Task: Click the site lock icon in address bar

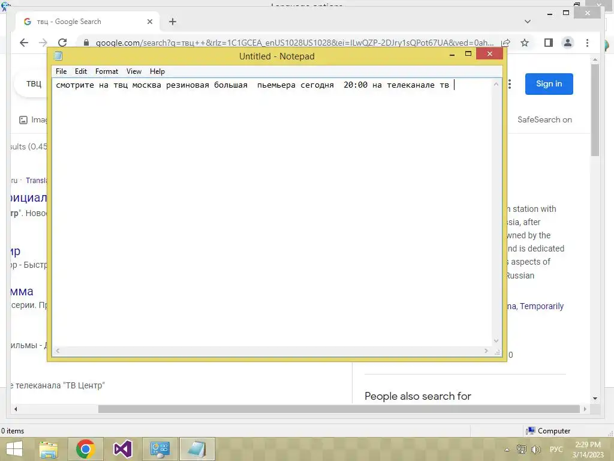Action: coord(86,43)
